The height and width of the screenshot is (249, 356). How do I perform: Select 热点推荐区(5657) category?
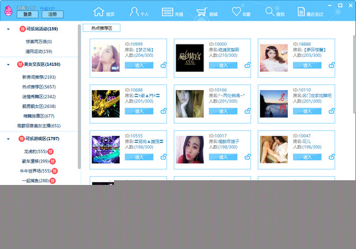(x=39, y=87)
